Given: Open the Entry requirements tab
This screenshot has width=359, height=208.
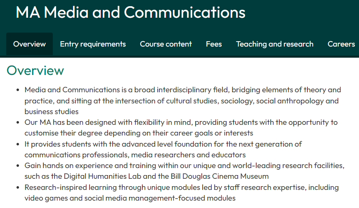Looking at the screenshot, I should click(x=93, y=44).
